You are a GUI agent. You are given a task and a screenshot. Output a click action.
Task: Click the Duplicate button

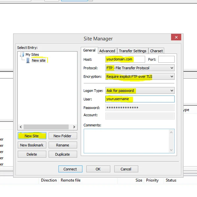tap(63, 154)
